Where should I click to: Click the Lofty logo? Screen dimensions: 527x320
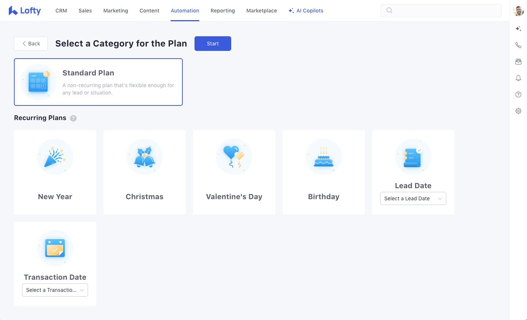[25, 11]
